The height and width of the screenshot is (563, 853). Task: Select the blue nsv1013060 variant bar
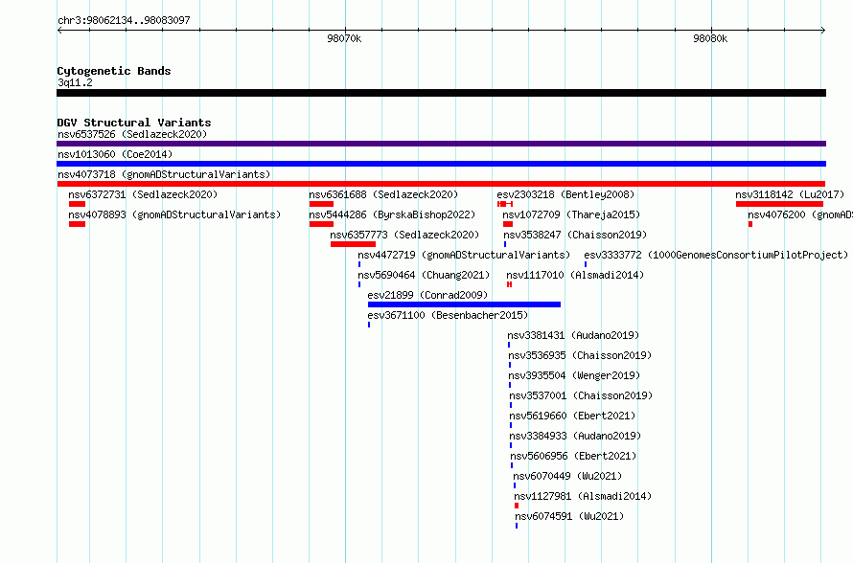[441, 164]
